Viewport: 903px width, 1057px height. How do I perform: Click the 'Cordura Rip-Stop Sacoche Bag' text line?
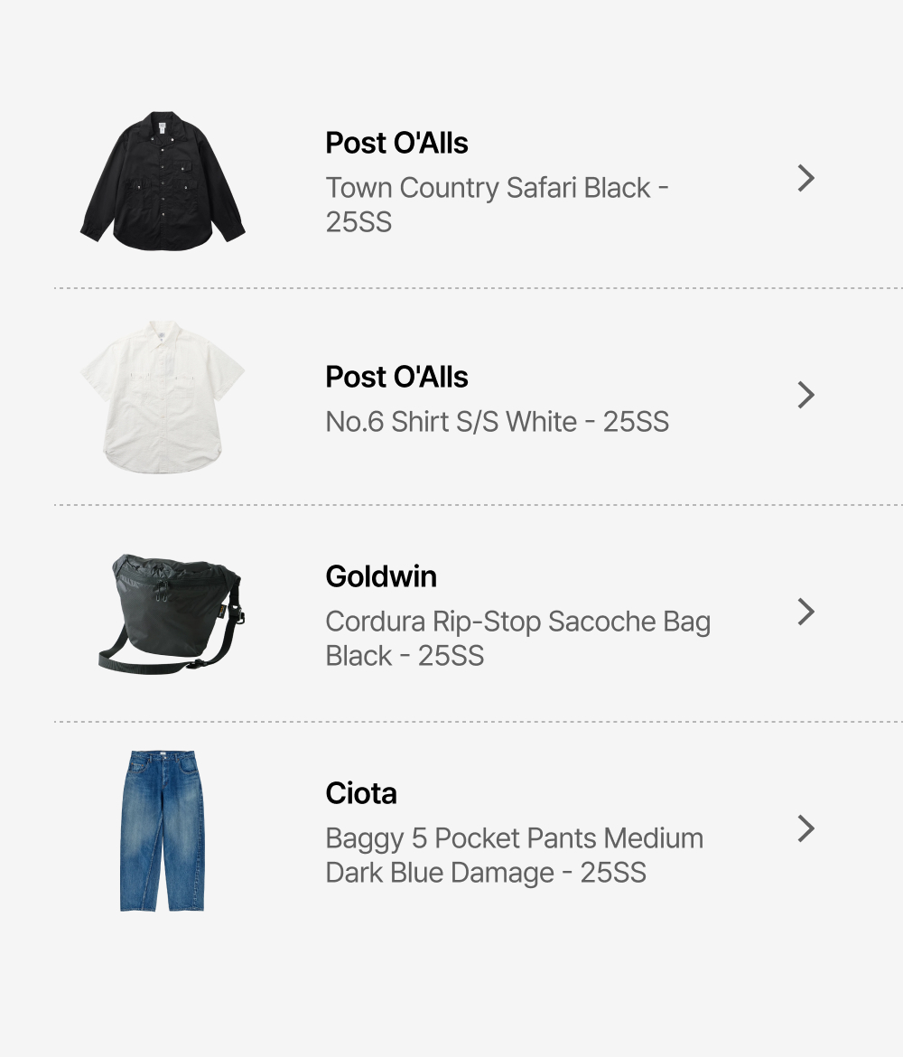(517, 622)
